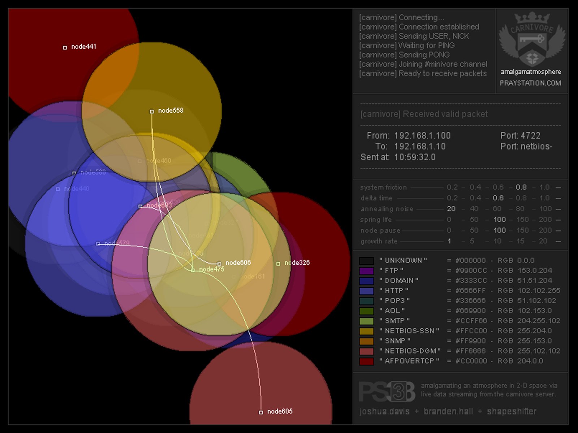Set annealing noise to 20
578x433 pixels.
(451, 209)
